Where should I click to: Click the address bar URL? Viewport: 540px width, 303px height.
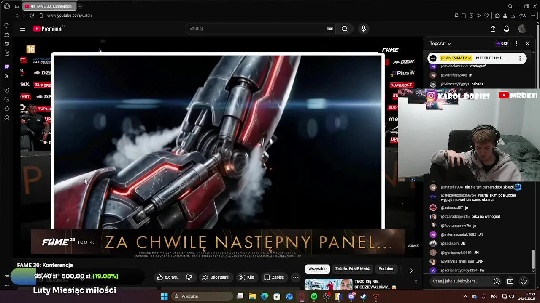69,16
